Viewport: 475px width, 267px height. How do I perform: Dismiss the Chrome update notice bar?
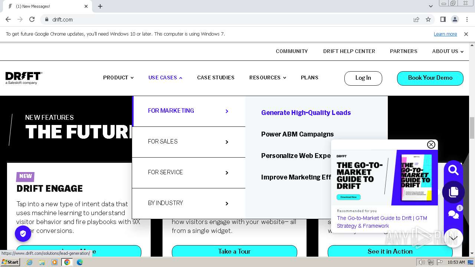[x=466, y=34]
